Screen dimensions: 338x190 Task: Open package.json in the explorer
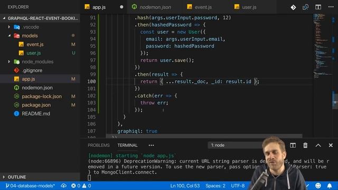pyautogui.click(x=40, y=105)
